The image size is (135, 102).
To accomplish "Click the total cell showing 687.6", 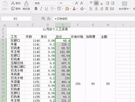I will click(x=63, y=63).
